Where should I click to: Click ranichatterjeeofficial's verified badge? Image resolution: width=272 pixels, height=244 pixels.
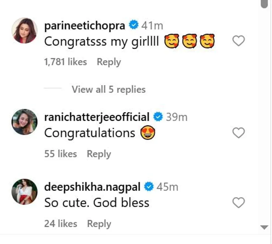[x=158, y=117]
